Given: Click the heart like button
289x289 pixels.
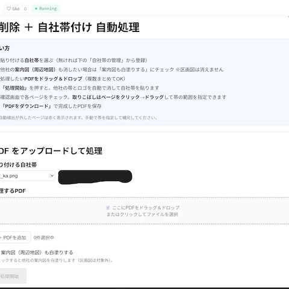Looking at the screenshot, I should [13, 8].
